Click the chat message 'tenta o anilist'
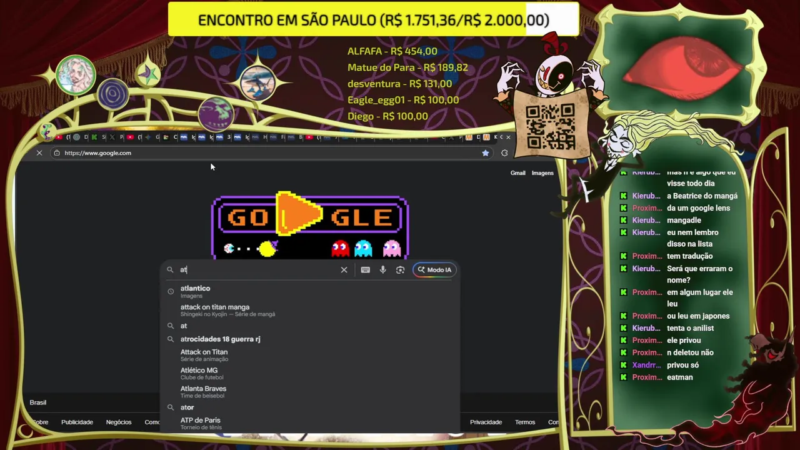 click(x=690, y=328)
